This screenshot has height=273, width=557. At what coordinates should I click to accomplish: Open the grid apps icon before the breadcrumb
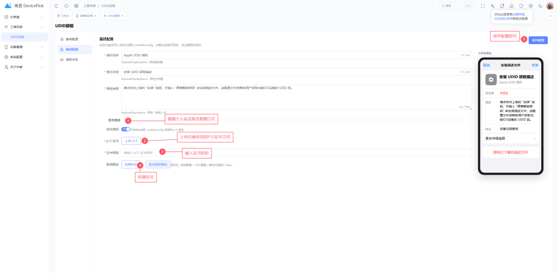[x=76, y=6]
